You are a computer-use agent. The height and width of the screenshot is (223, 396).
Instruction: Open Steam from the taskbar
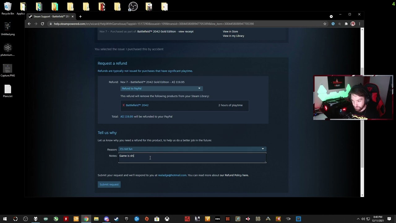point(116,219)
